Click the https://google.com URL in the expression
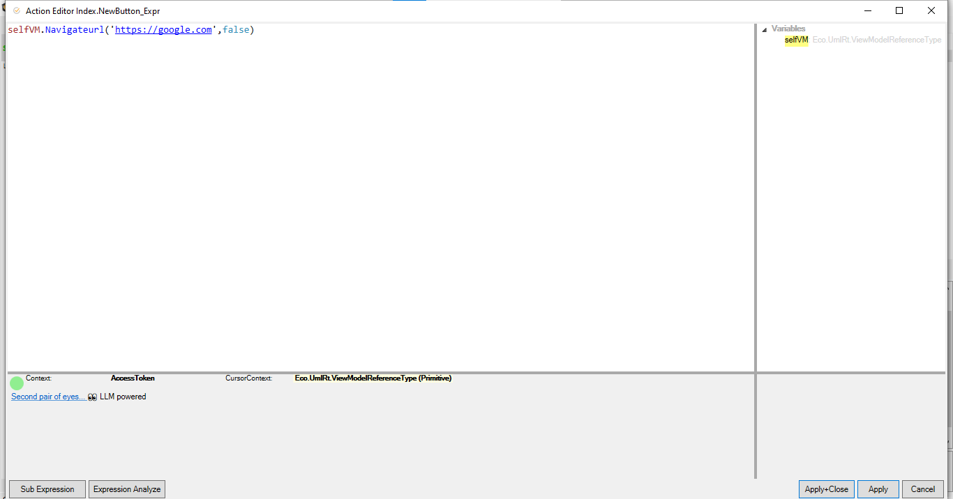Viewport: 953px width, 499px height. click(x=163, y=30)
